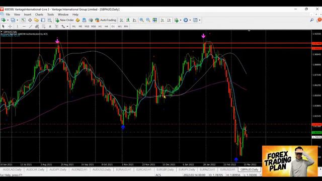Expand the new chart dropdown arrow
322x181 pixels.
point(8,20)
